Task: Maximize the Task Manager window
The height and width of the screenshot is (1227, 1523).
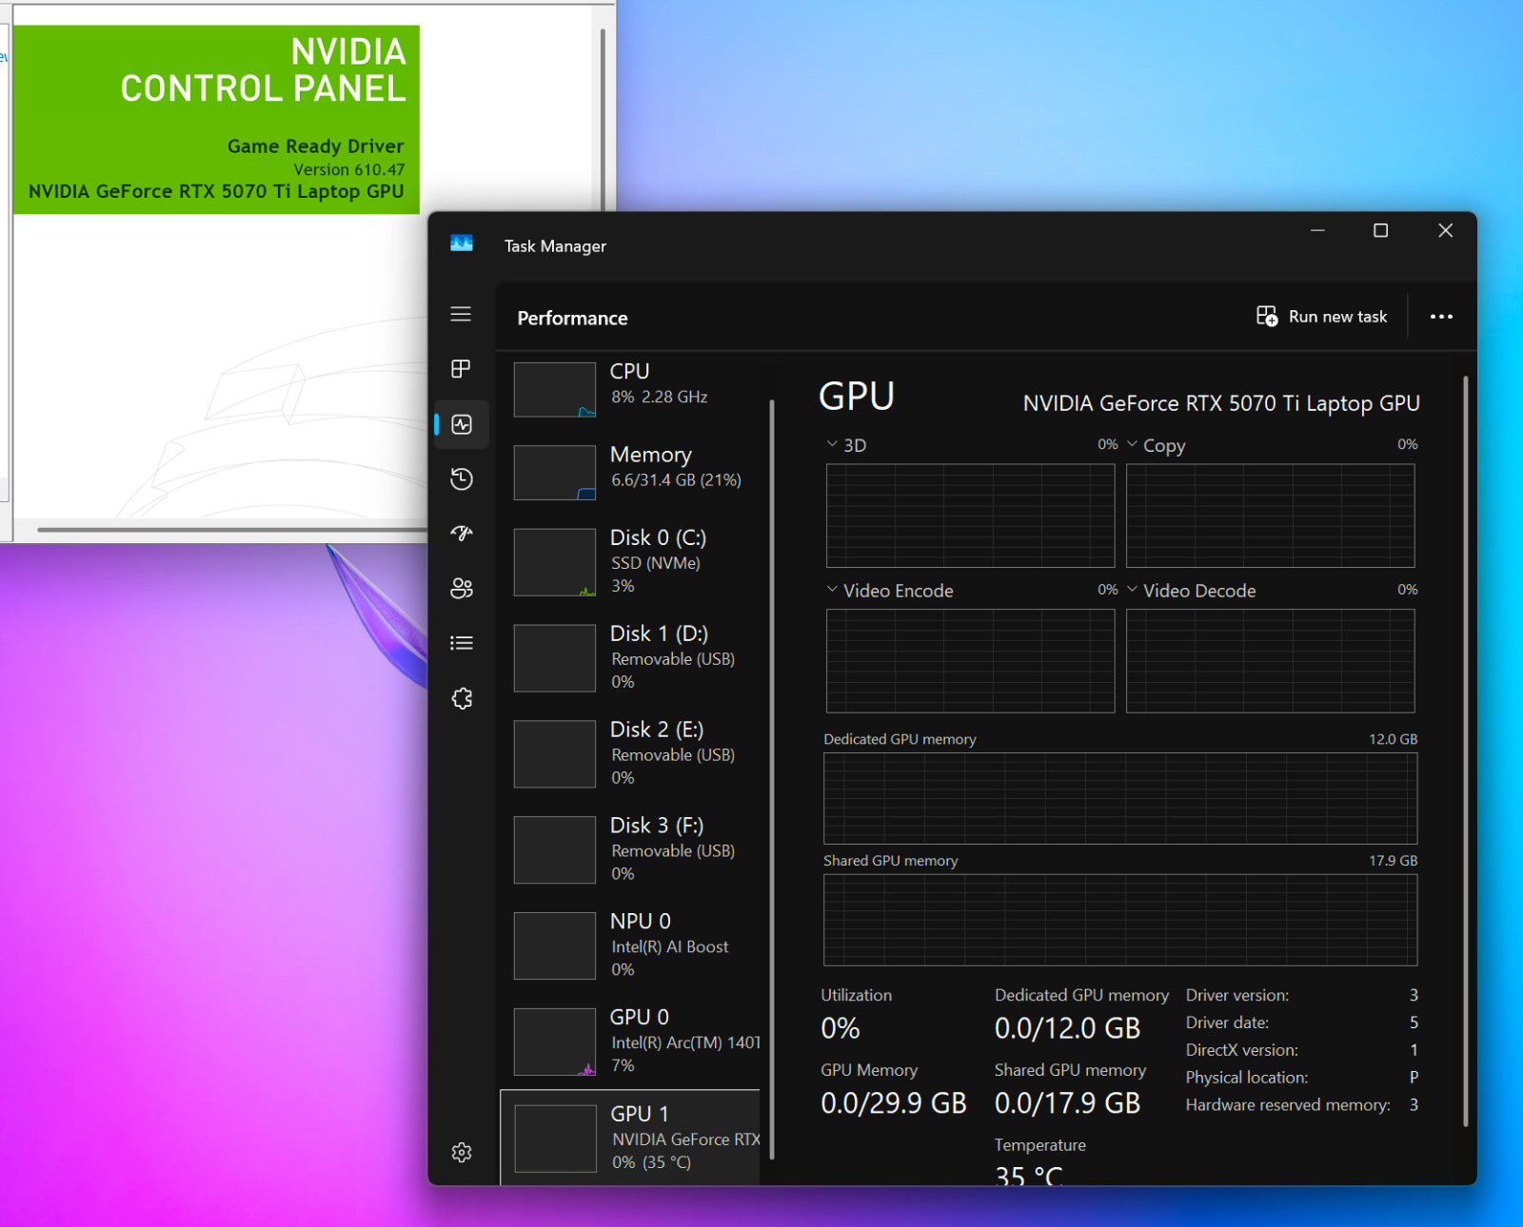Action: [1380, 231]
